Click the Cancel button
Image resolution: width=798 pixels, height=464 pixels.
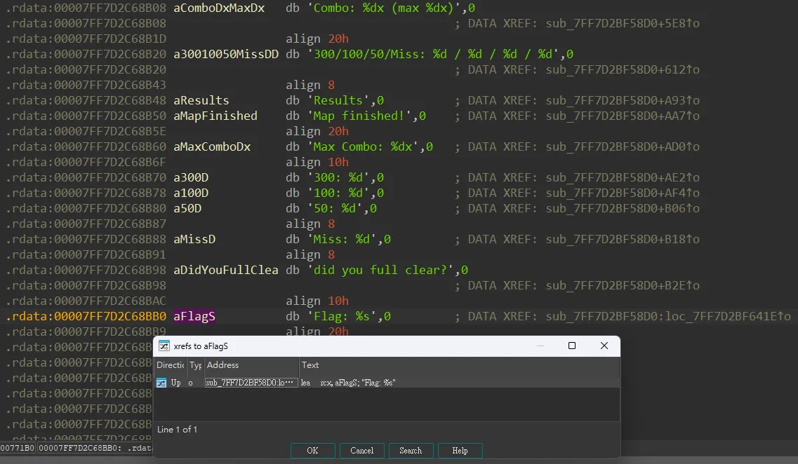tap(361, 451)
